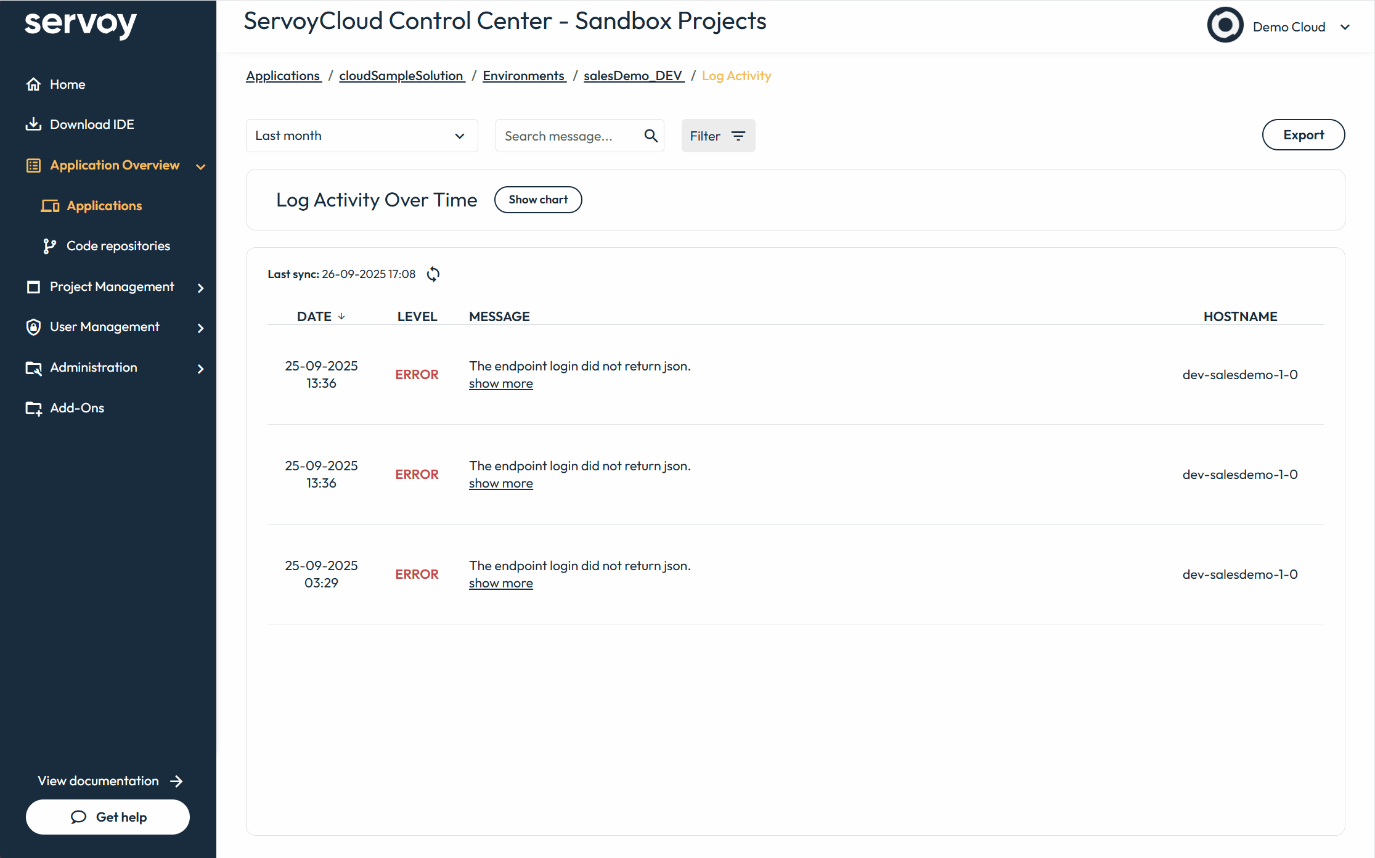
Task: Click the search magnifier icon
Action: click(x=651, y=136)
